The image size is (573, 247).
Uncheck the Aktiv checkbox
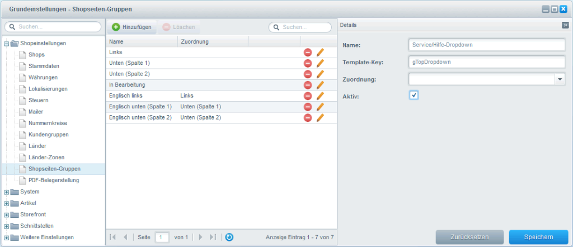[x=414, y=96]
